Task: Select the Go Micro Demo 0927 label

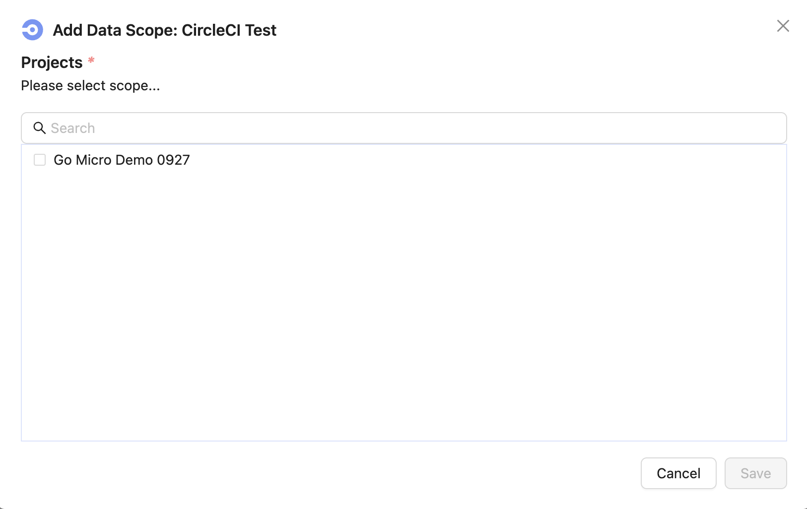Action: pos(122,160)
